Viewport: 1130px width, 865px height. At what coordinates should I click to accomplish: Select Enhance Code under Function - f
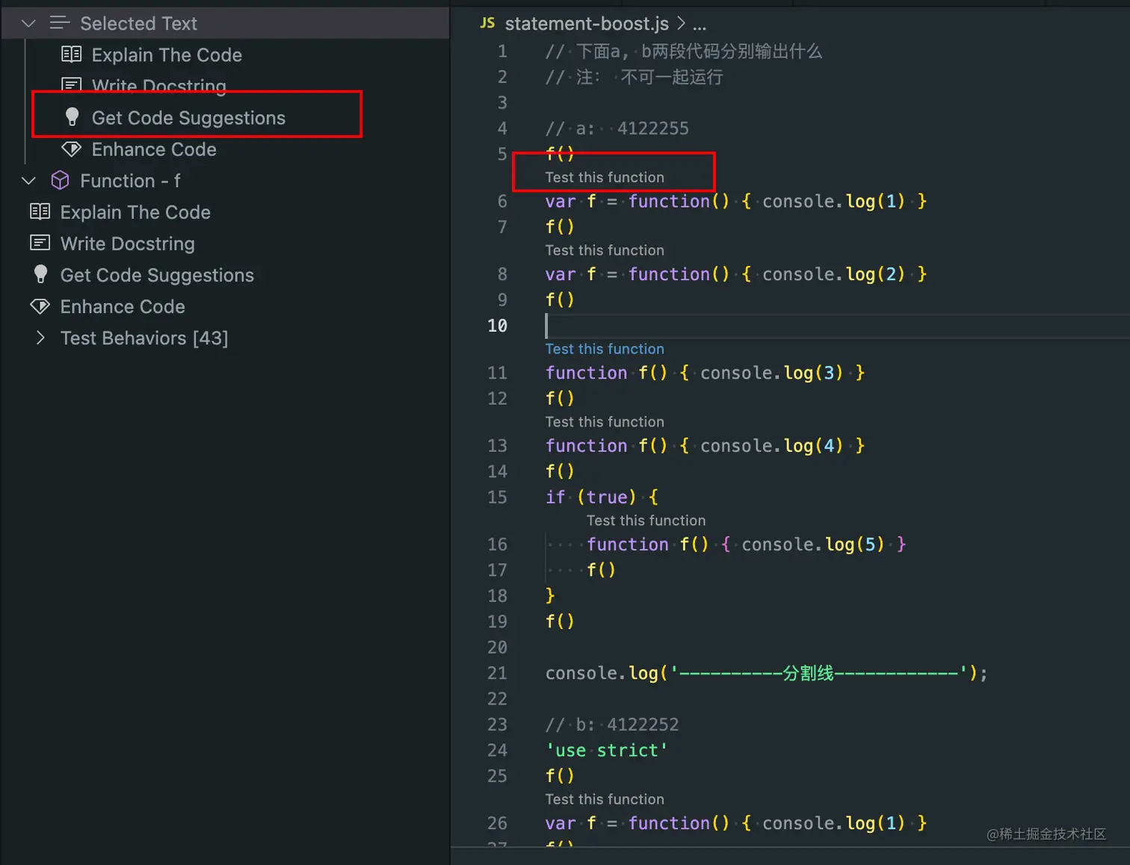123,306
